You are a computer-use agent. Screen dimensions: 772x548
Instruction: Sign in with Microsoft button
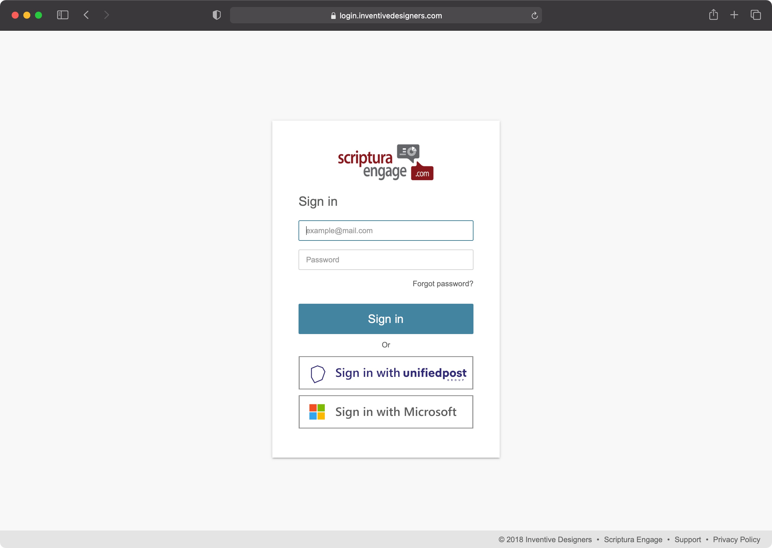(386, 412)
